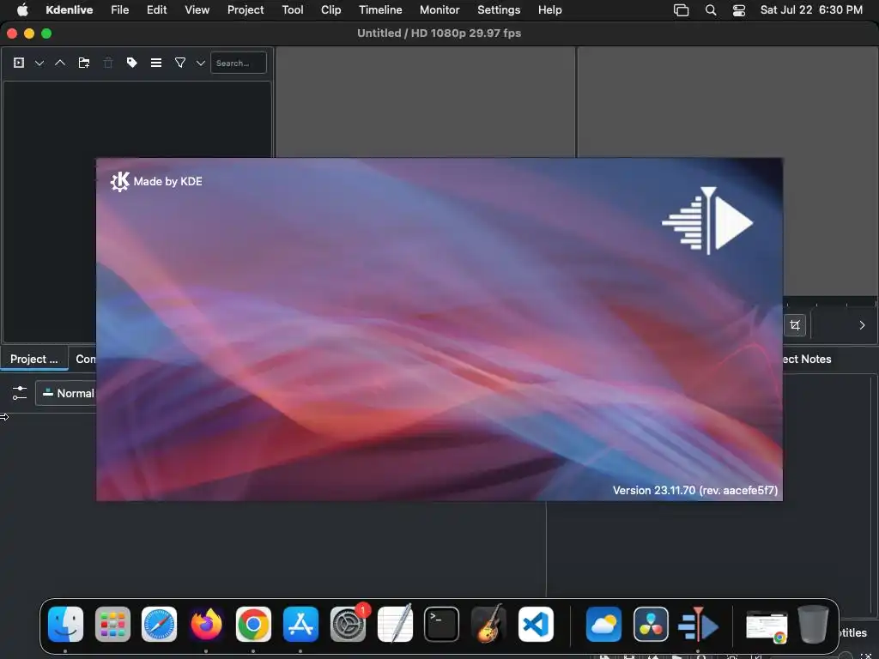Open the minimized Chrome window thumbnail in dock
The image size is (879, 659).
[x=767, y=626]
